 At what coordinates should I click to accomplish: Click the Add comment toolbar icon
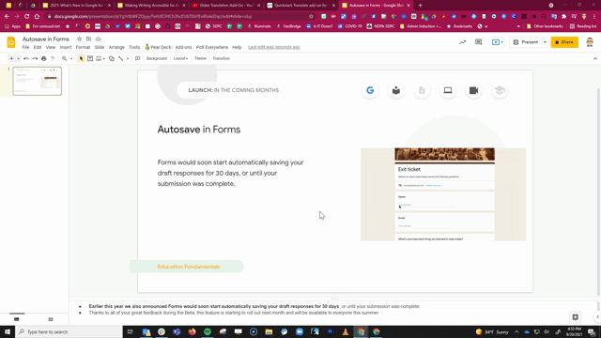[x=137, y=58]
